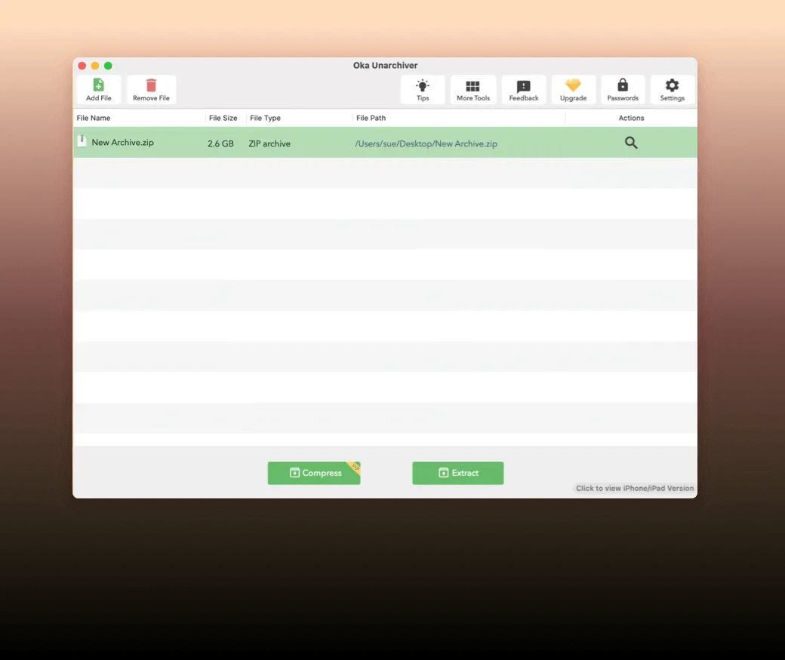Maximize the Oka Unarchiver window with green button
Image resolution: width=785 pixels, height=660 pixels.
[x=108, y=66]
